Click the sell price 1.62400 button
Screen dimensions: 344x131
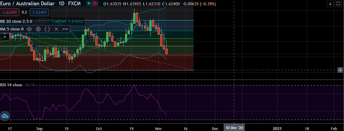(x=10, y=12)
